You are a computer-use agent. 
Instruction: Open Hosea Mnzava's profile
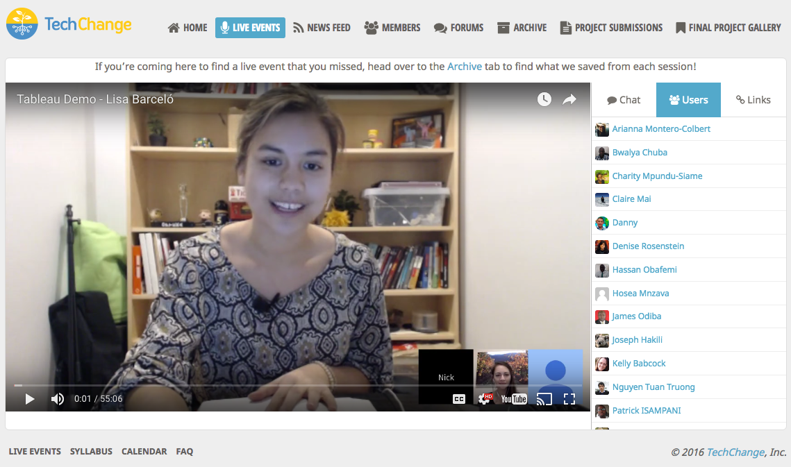641,294
